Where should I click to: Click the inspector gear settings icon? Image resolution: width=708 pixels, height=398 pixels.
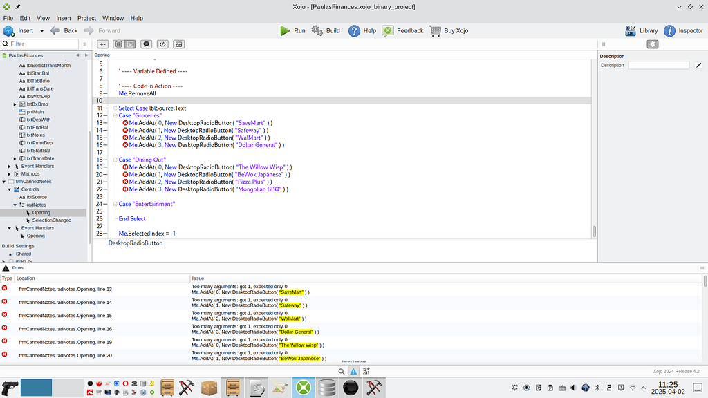[653, 44]
